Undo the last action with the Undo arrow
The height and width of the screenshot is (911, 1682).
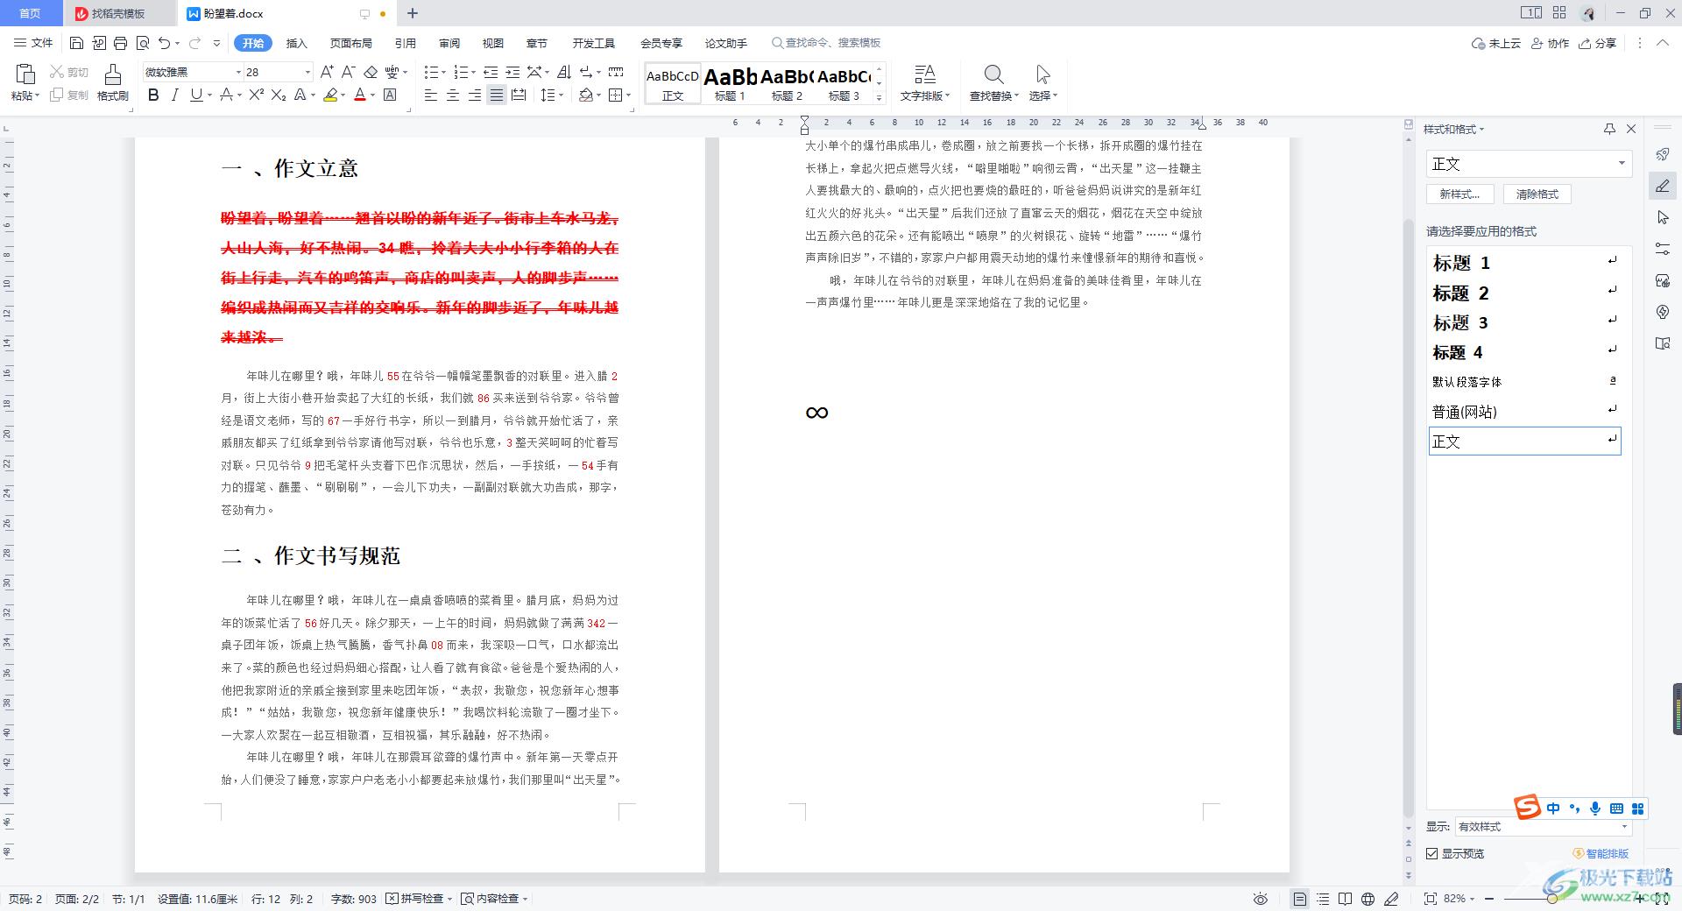164,43
